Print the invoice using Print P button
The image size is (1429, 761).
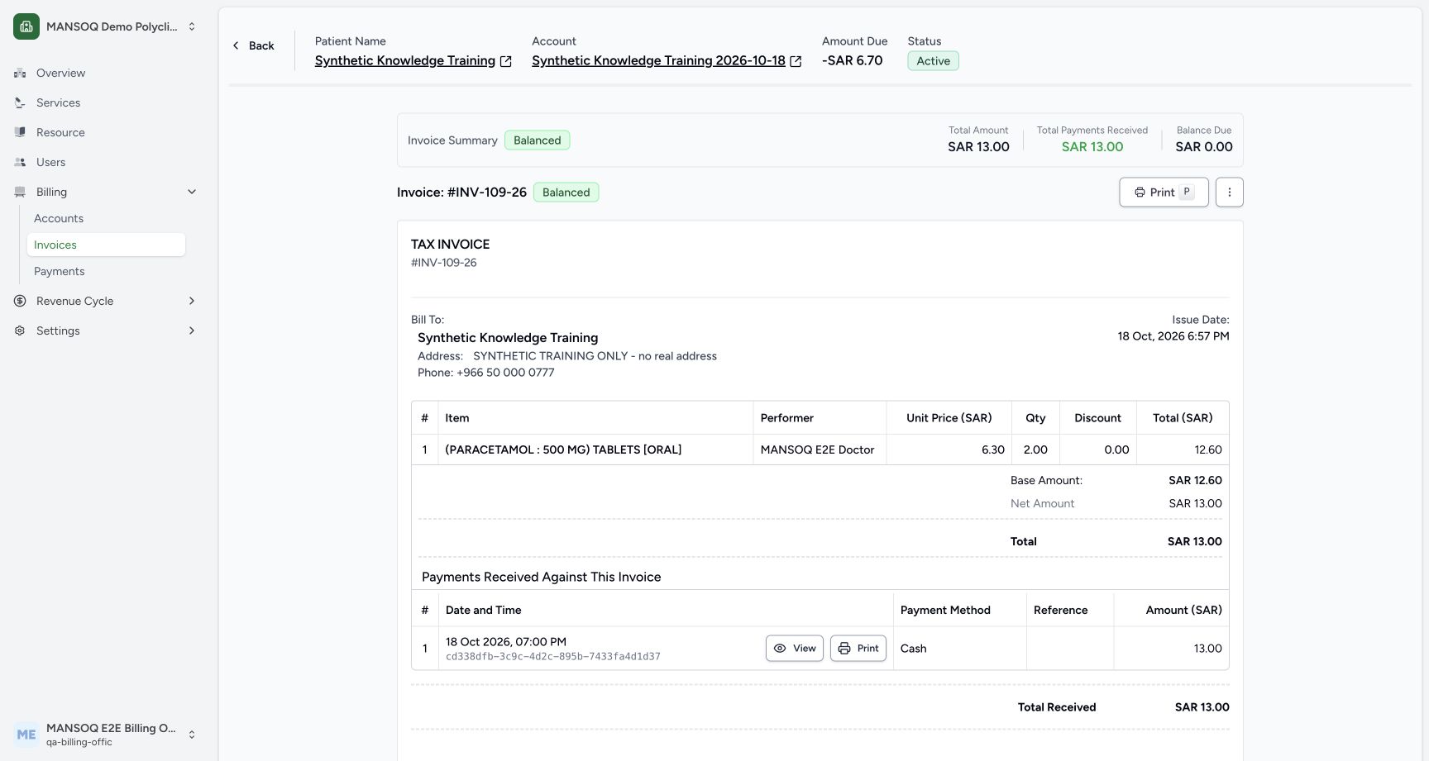(x=1164, y=193)
